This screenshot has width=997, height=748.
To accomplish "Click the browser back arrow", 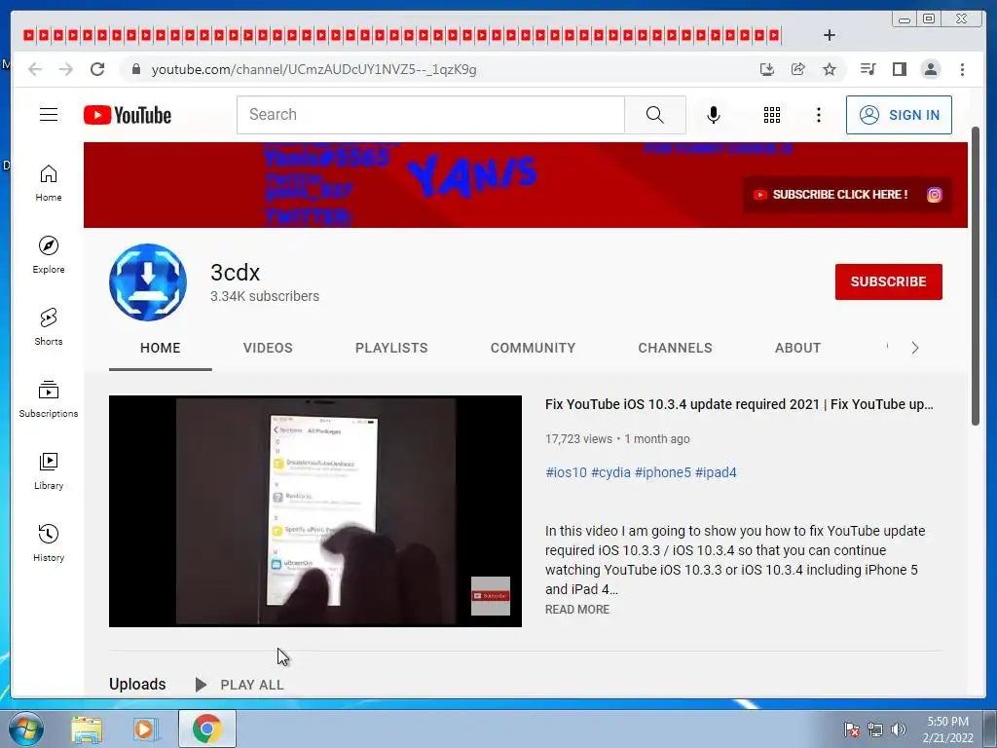I will tap(35, 69).
